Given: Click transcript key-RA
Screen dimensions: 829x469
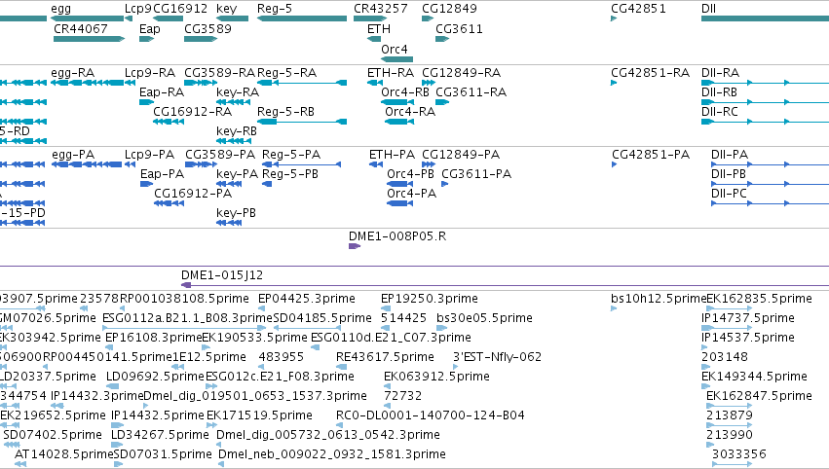Looking at the screenshot, I should pos(238,92).
